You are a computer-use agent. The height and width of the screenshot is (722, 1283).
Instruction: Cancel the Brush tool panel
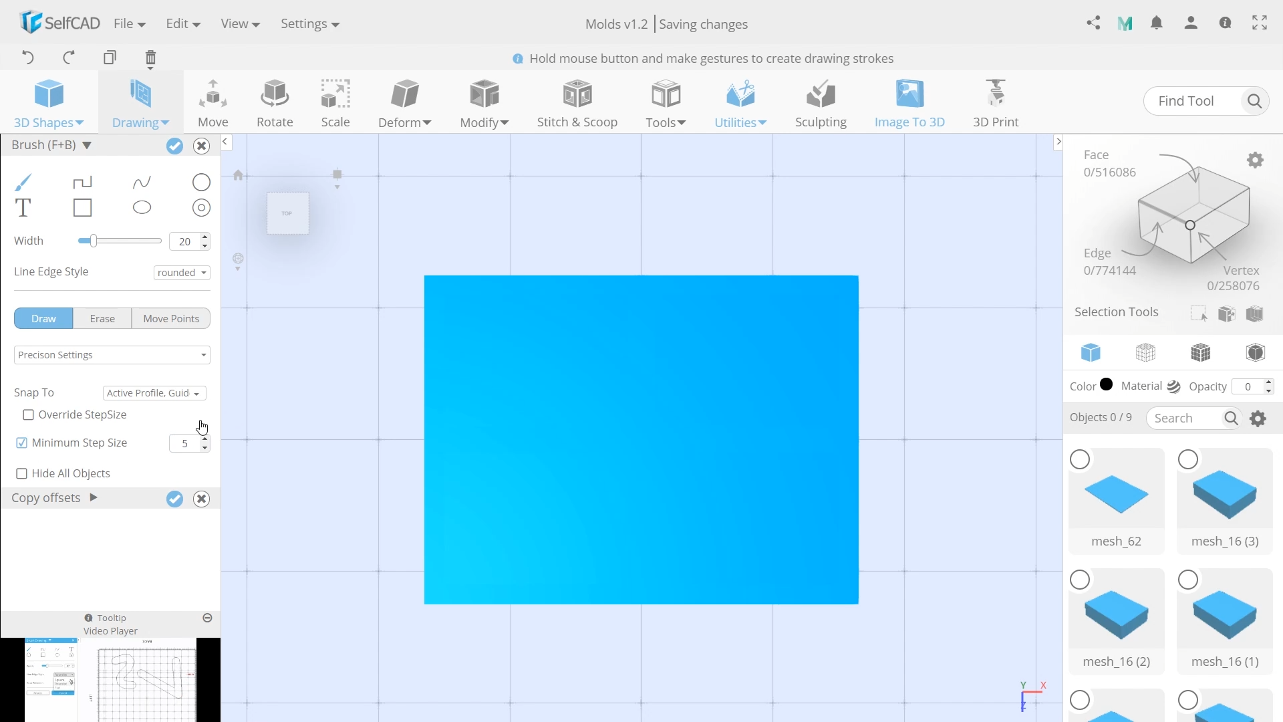click(x=201, y=146)
